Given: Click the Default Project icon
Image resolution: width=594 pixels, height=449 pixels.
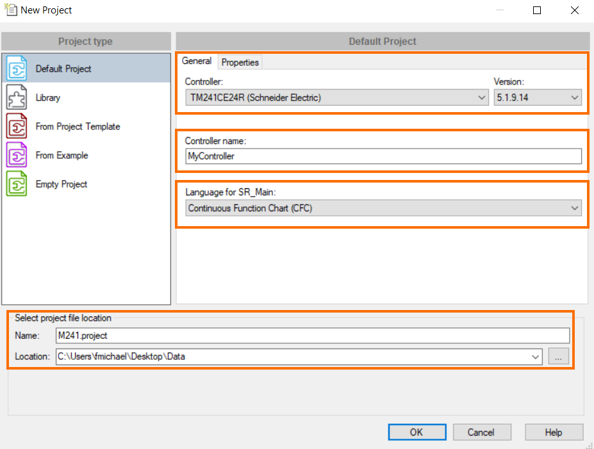Looking at the screenshot, I should pyautogui.click(x=17, y=69).
